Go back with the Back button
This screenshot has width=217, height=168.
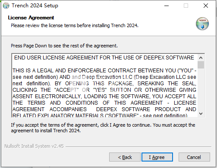point(125,157)
